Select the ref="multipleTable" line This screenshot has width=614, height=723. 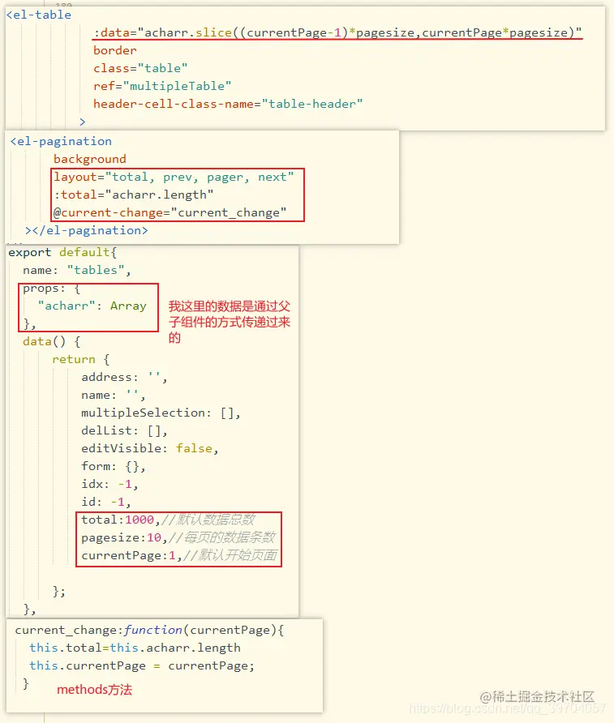click(162, 86)
